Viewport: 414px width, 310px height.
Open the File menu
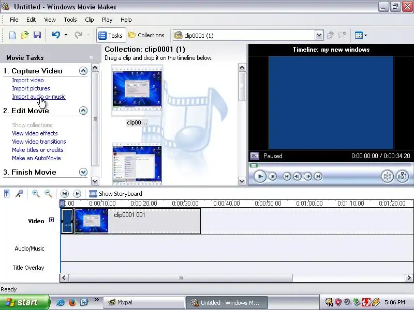point(14,20)
